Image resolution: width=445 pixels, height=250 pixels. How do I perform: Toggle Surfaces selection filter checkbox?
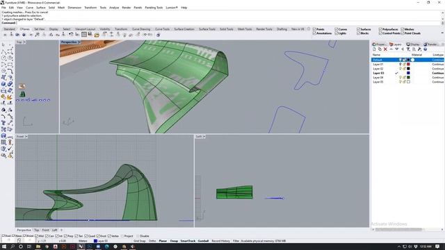(359, 29)
